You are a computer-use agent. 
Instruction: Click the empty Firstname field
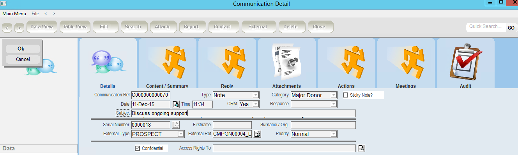point(232,125)
